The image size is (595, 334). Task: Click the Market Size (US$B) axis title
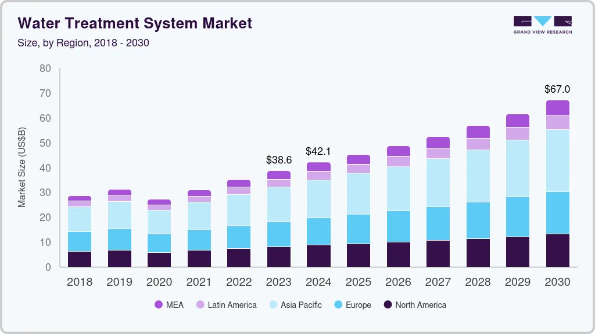(x=22, y=167)
